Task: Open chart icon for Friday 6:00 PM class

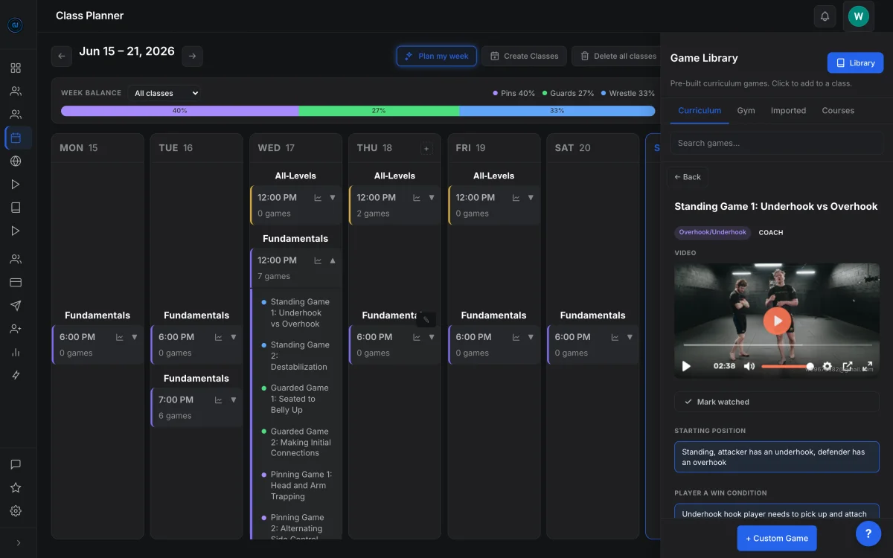Action: click(516, 337)
